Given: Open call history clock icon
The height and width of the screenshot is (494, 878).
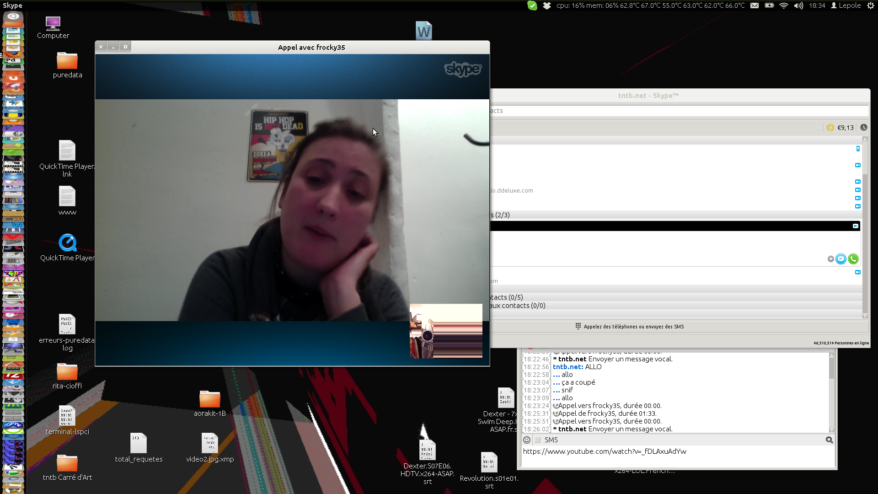Looking at the screenshot, I should (x=863, y=128).
